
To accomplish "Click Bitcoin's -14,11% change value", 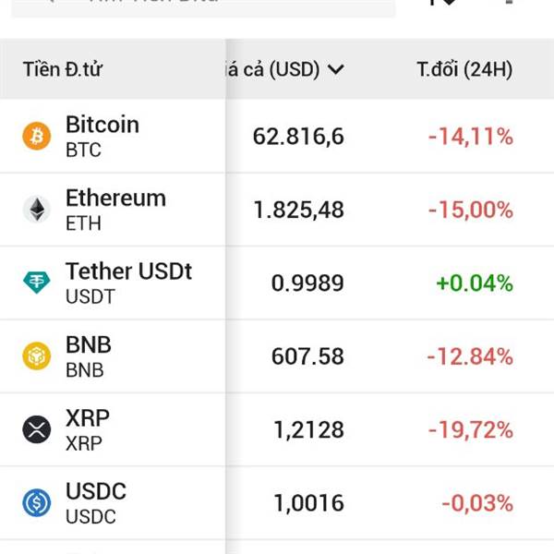I will click(470, 137).
